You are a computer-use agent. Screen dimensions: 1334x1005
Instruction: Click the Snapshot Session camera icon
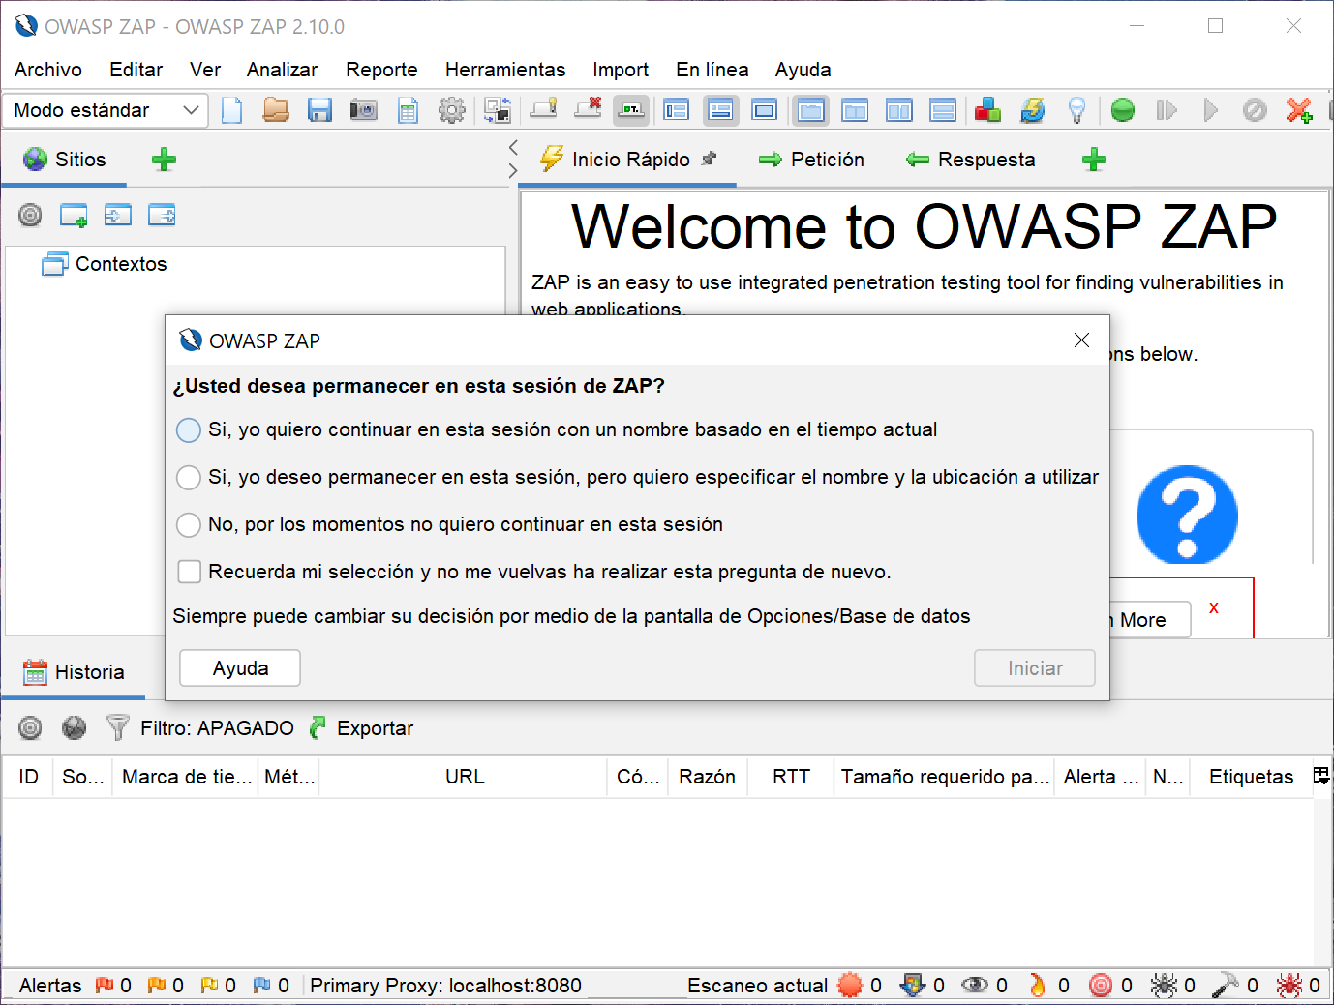pyautogui.click(x=364, y=110)
